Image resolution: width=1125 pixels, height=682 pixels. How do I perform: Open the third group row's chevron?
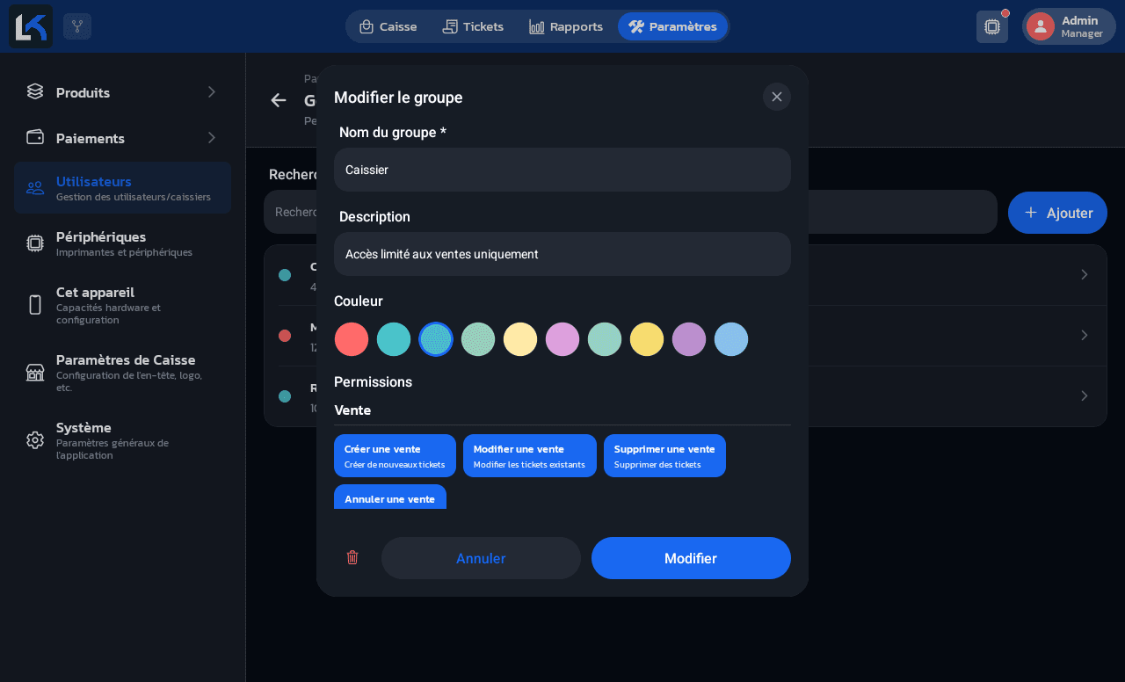1085,395
